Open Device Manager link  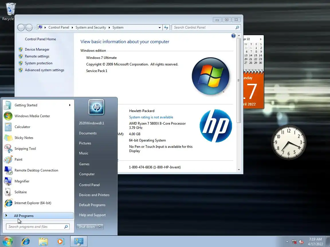click(x=37, y=49)
